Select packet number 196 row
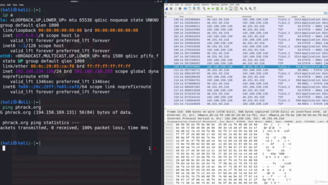This screenshot has height=185, width=328. [246, 20]
